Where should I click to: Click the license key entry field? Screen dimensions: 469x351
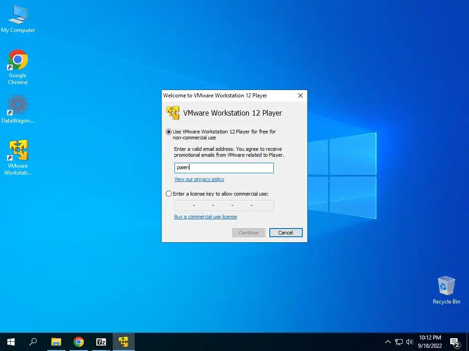[224, 205]
